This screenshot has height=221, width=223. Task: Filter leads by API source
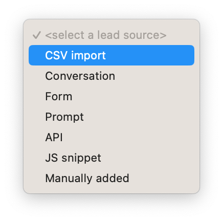point(111,137)
